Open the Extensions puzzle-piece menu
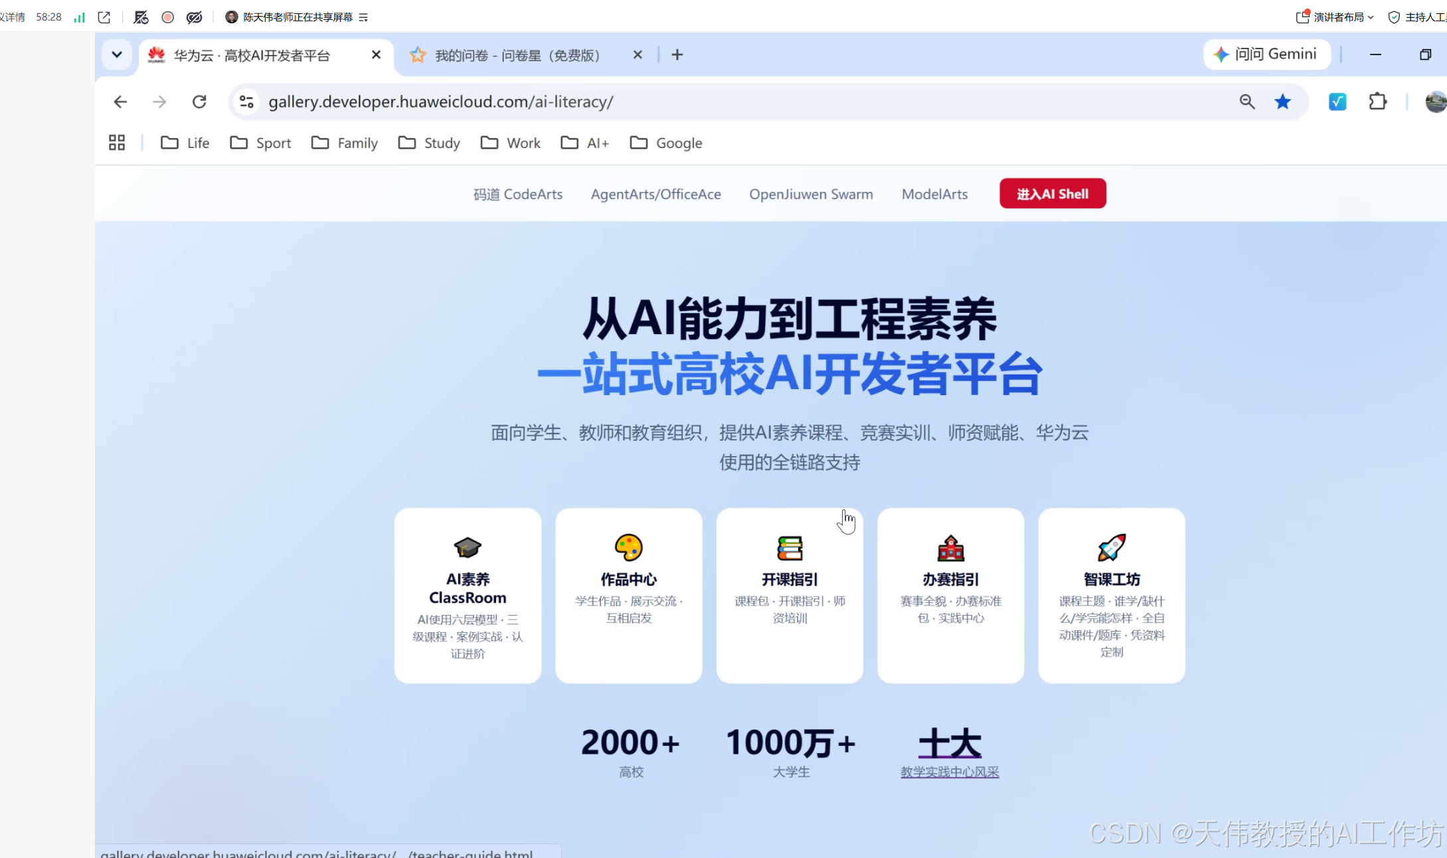 pyautogui.click(x=1378, y=102)
